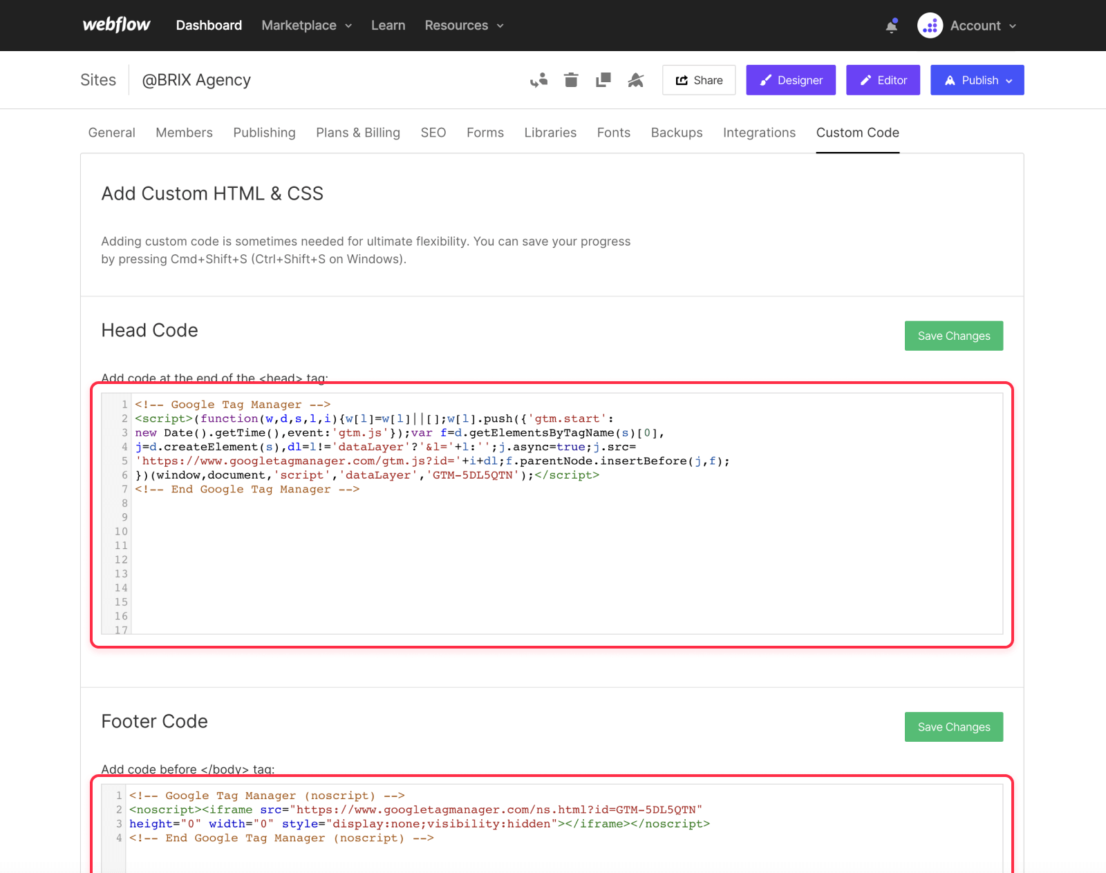The height and width of the screenshot is (873, 1106).
Task: Switch to the Plans & Billing tab
Action: (x=358, y=133)
